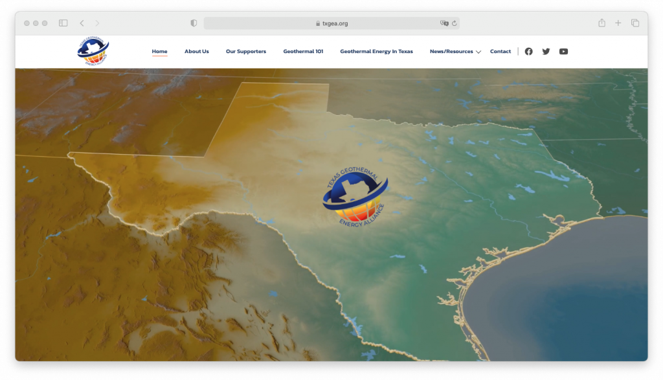Visit Geothermal Energy In Texas page

376,52
